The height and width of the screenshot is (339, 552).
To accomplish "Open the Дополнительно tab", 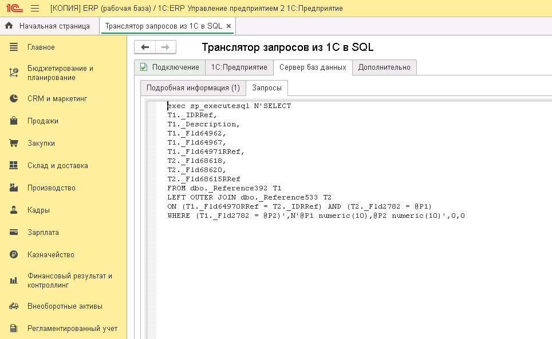I will coord(384,67).
